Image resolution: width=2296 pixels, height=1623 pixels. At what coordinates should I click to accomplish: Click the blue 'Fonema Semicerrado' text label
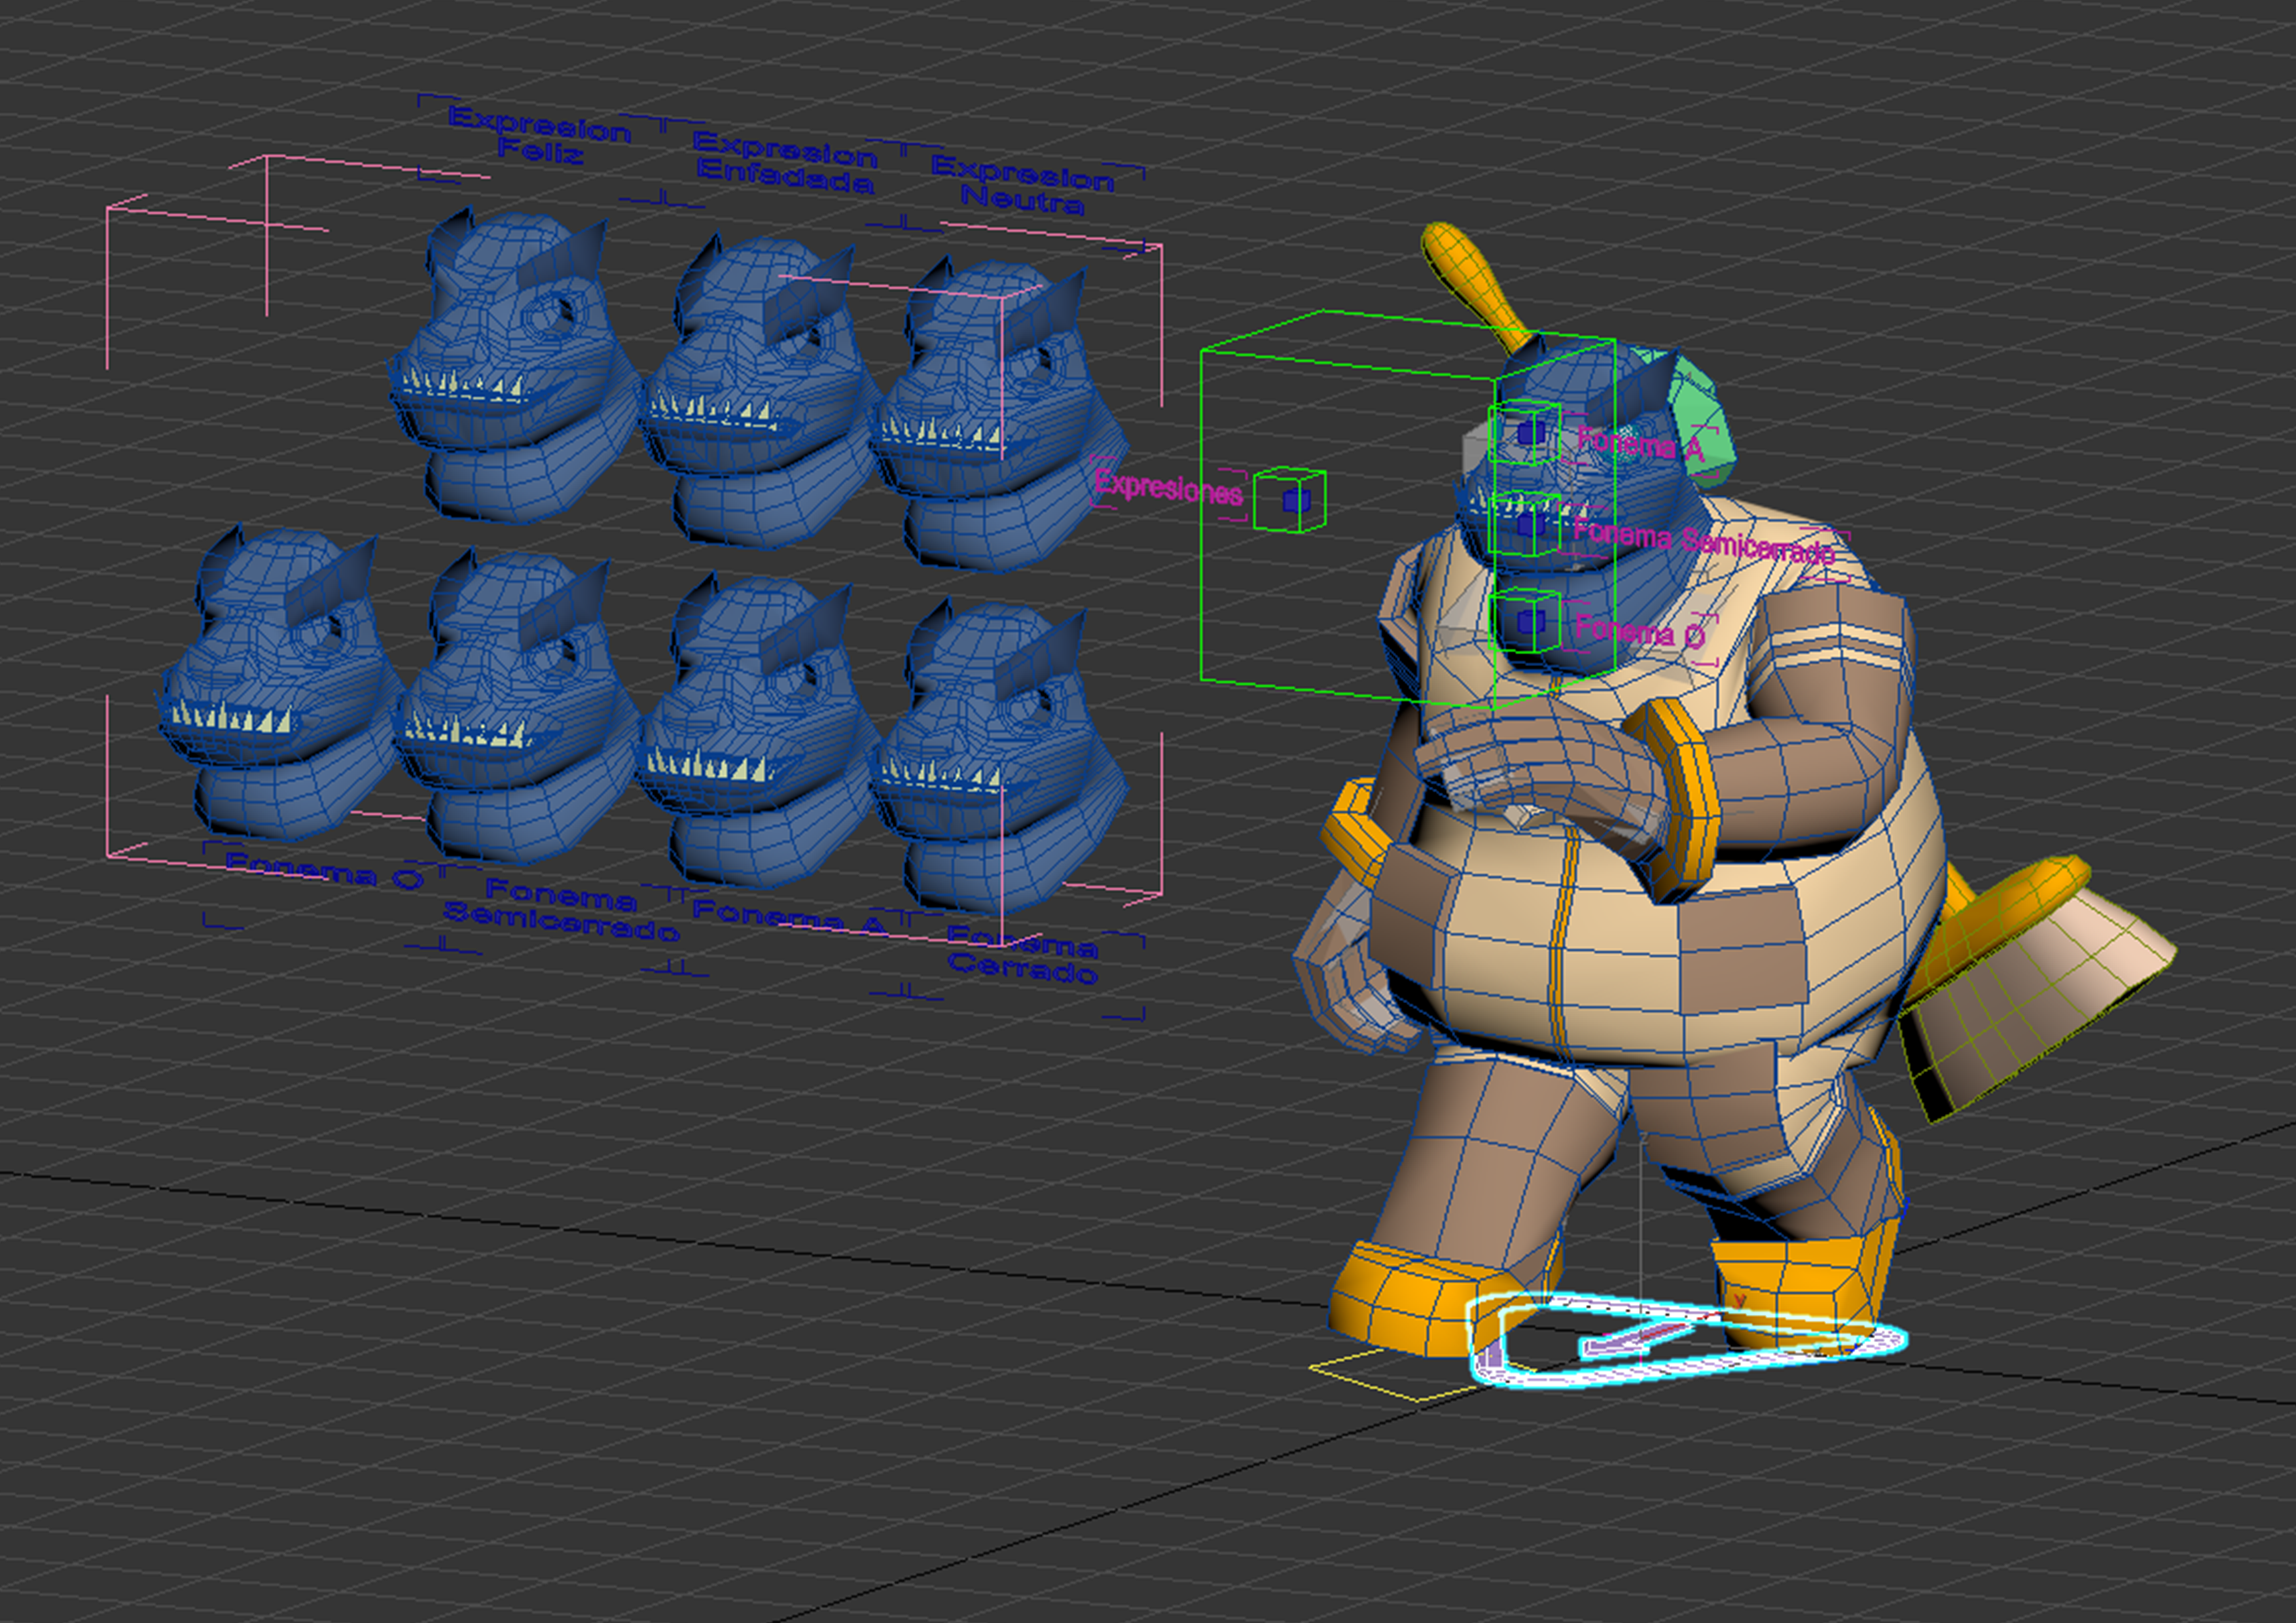click(x=562, y=910)
